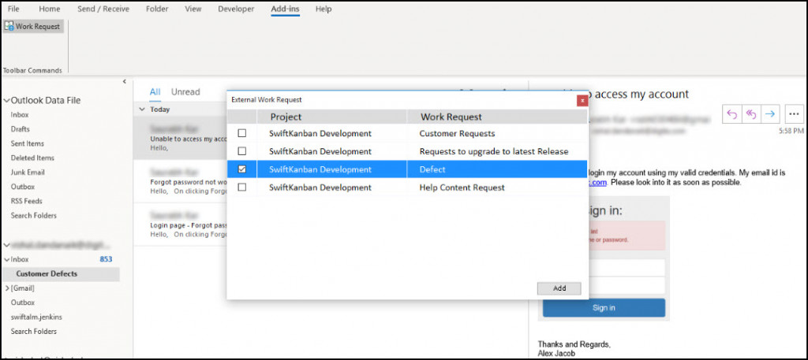The image size is (808, 360).
Task: Click the Reply All double-arrow icon
Action: pos(751,114)
